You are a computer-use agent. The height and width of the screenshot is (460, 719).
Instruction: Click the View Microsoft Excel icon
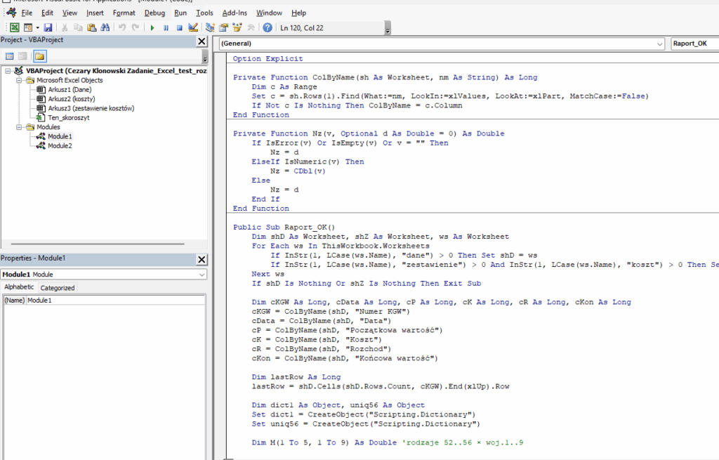click(15, 27)
